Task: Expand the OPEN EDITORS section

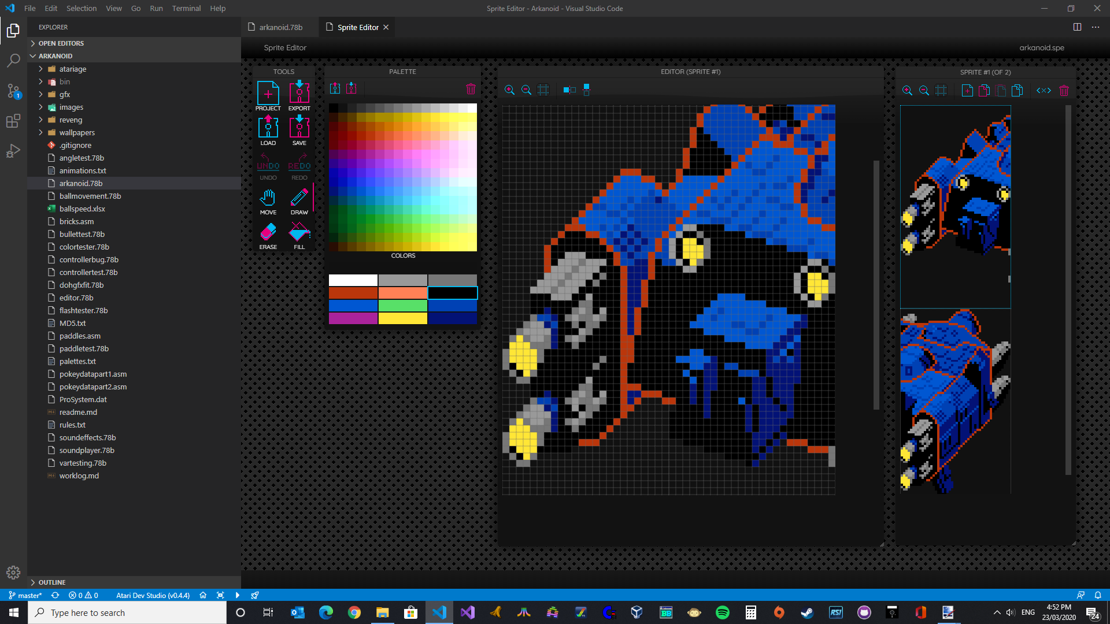Action: tap(61, 43)
